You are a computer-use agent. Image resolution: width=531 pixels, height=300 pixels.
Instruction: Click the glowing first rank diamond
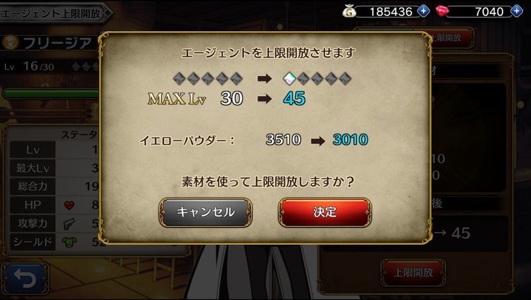289,79
